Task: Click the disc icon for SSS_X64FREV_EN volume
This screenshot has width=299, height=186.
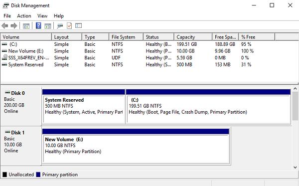Action: click(5, 57)
